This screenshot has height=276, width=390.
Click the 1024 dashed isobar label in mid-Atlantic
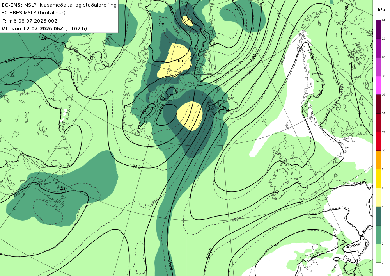coord(236,219)
